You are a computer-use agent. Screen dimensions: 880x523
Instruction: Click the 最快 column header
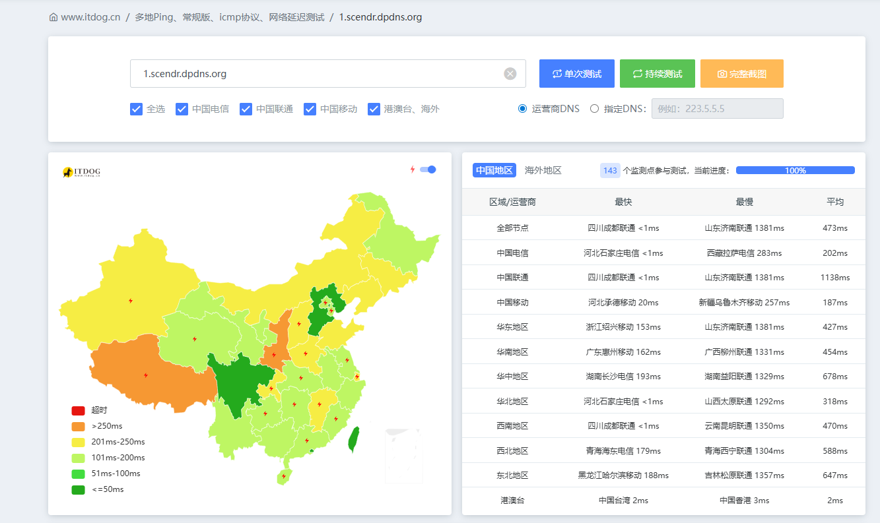pos(623,202)
